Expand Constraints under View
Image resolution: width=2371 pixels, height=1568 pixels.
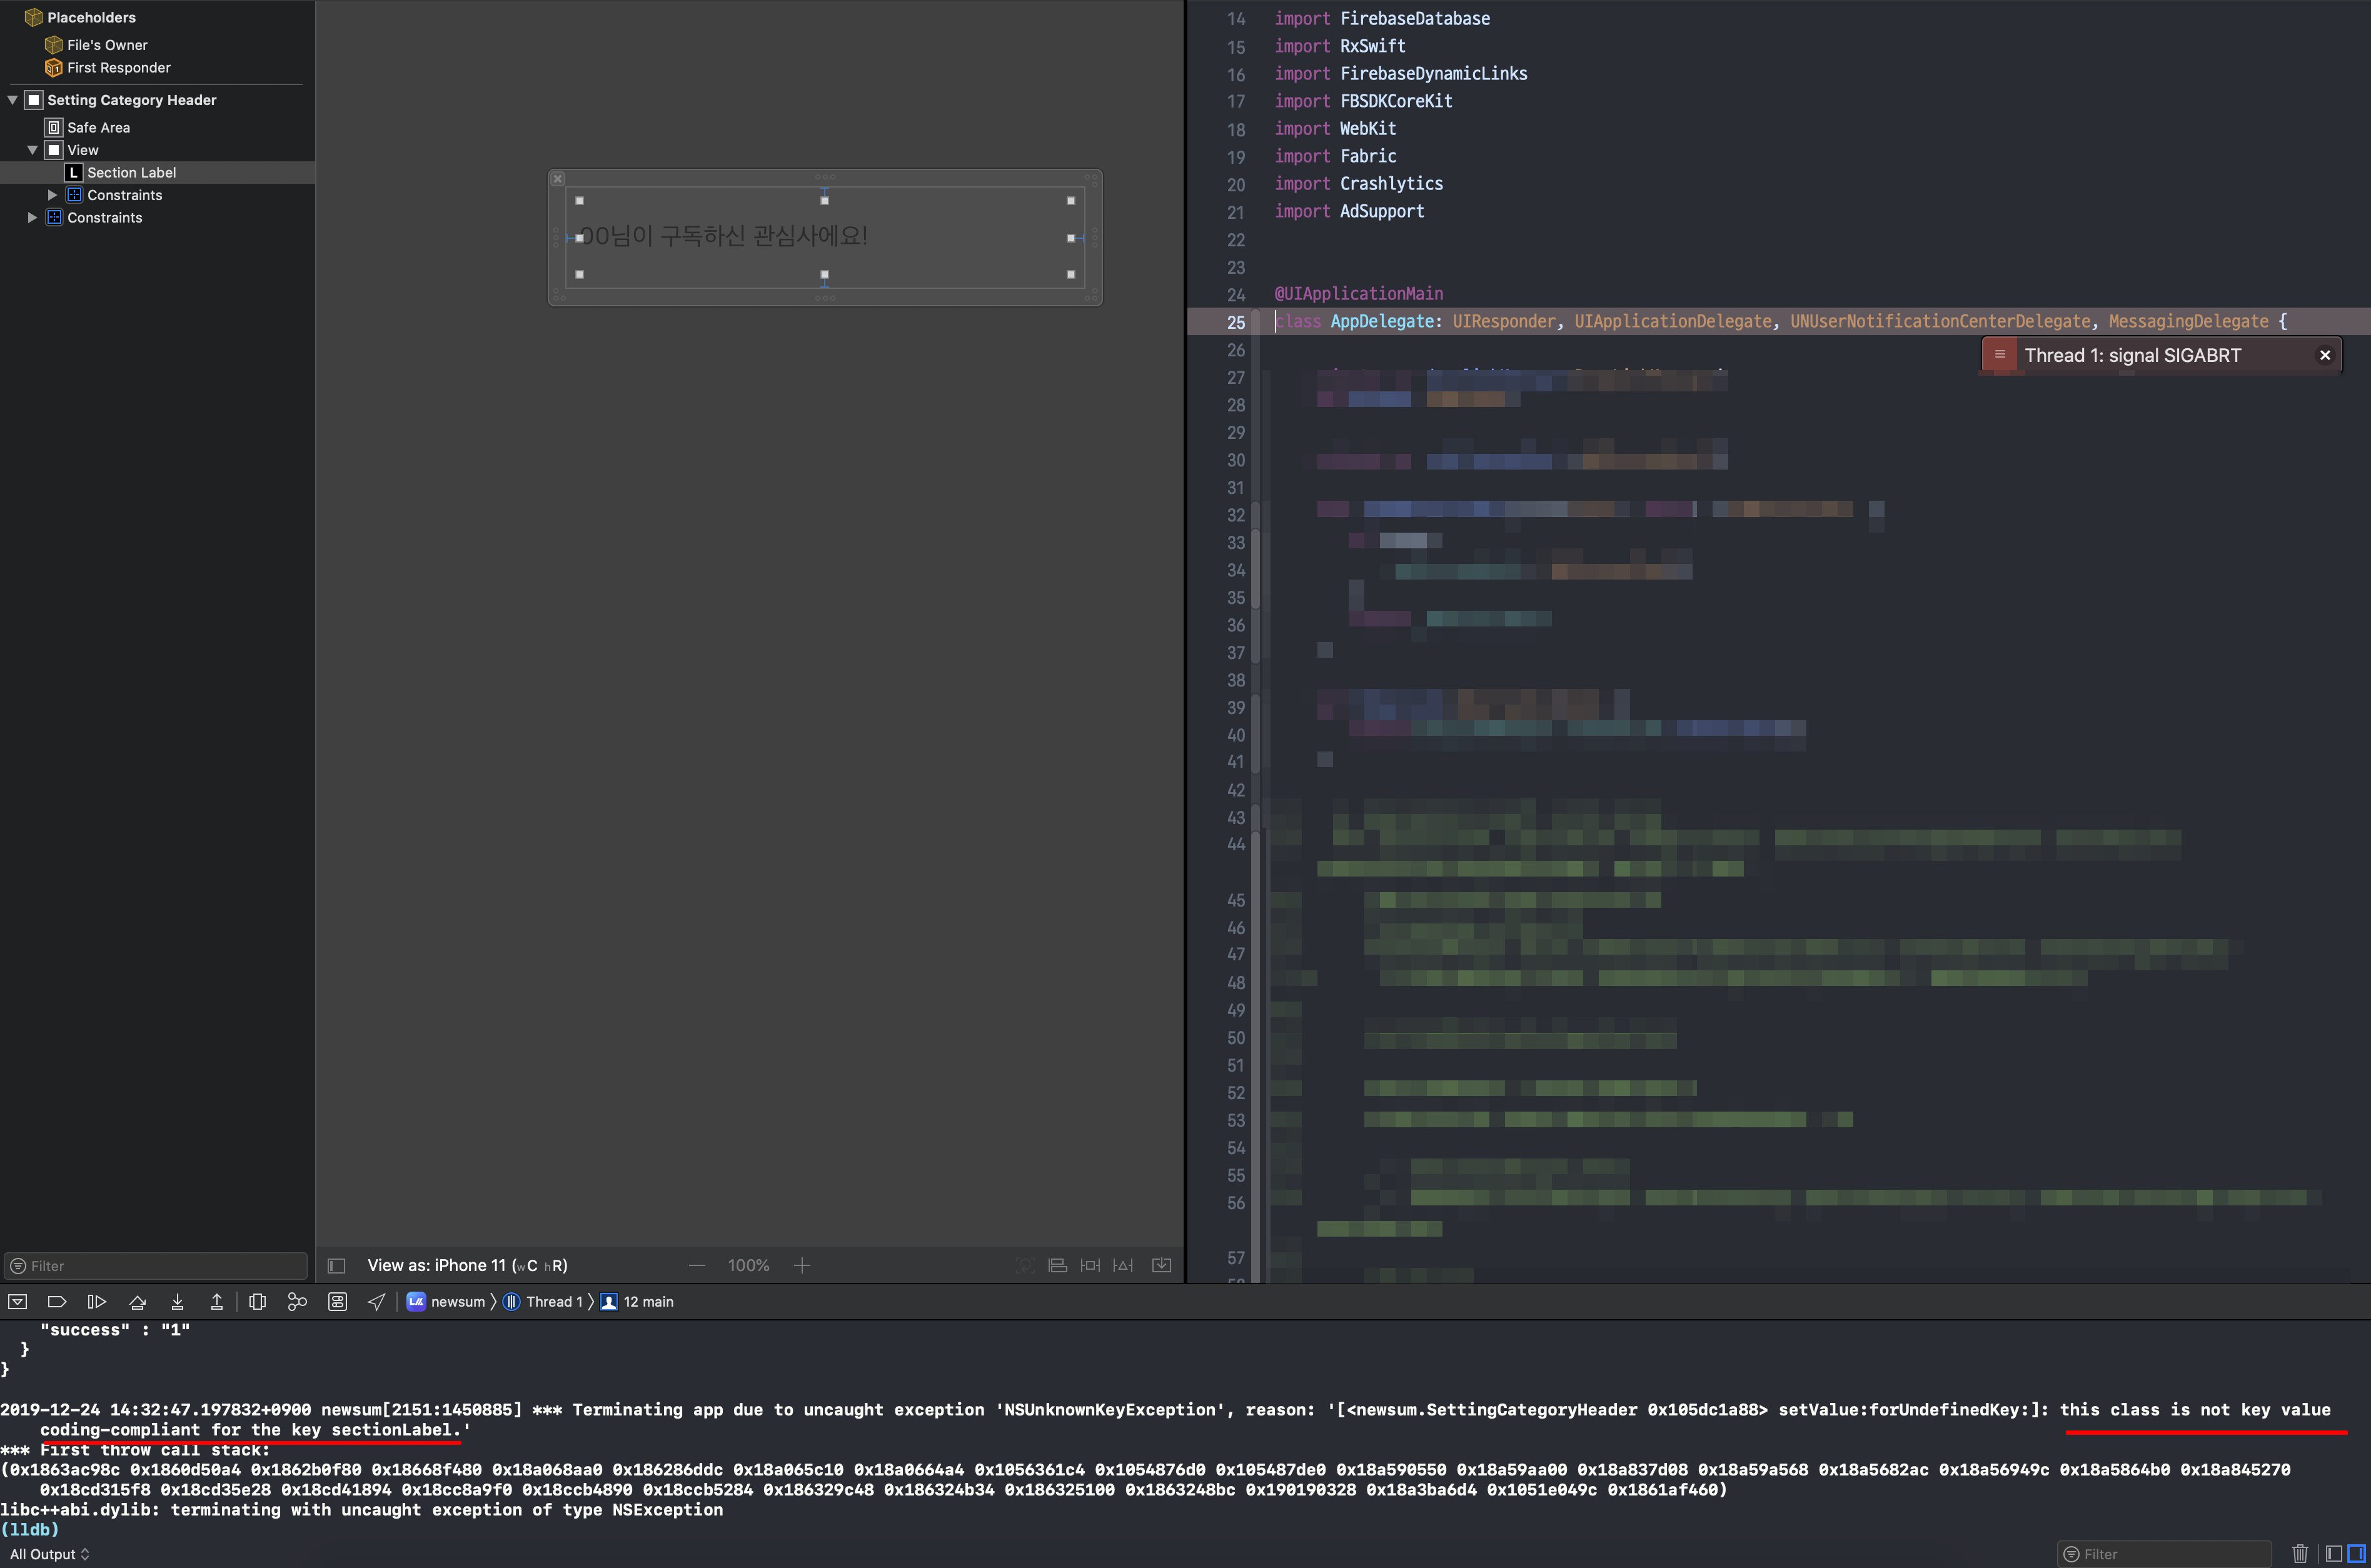point(52,195)
